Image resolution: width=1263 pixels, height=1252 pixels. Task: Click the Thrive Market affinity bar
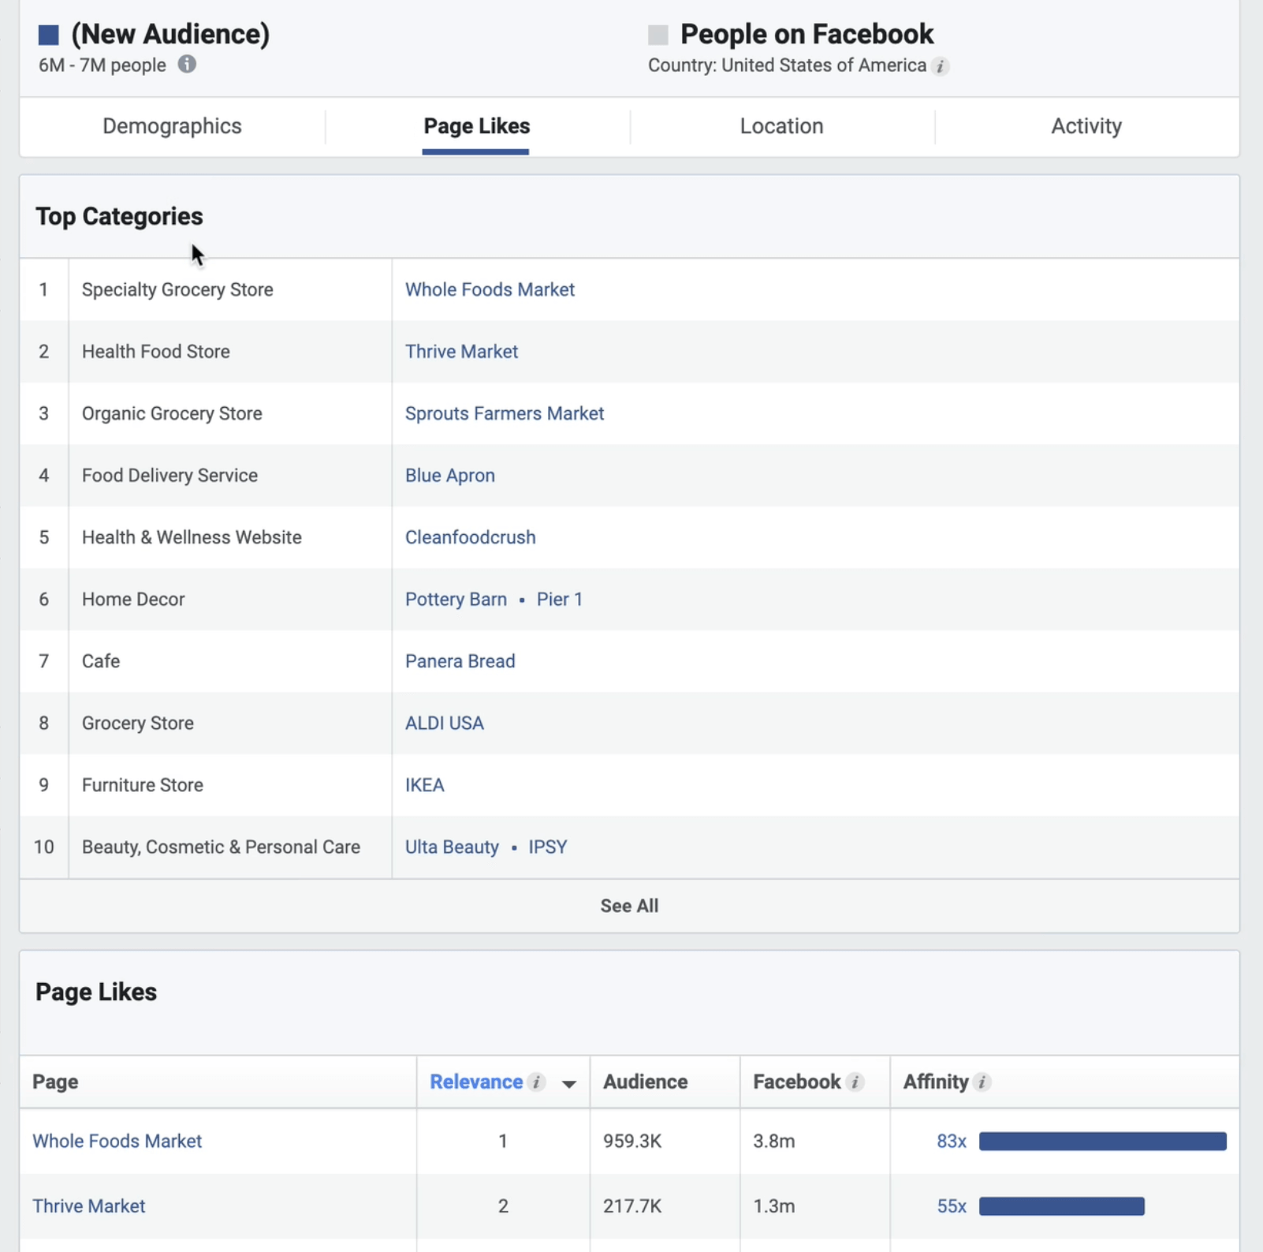coord(1062,1206)
